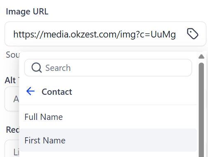Click the scrollbar up arrow in dropdown
This screenshot has height=157, width=208.
pos(201,56)
